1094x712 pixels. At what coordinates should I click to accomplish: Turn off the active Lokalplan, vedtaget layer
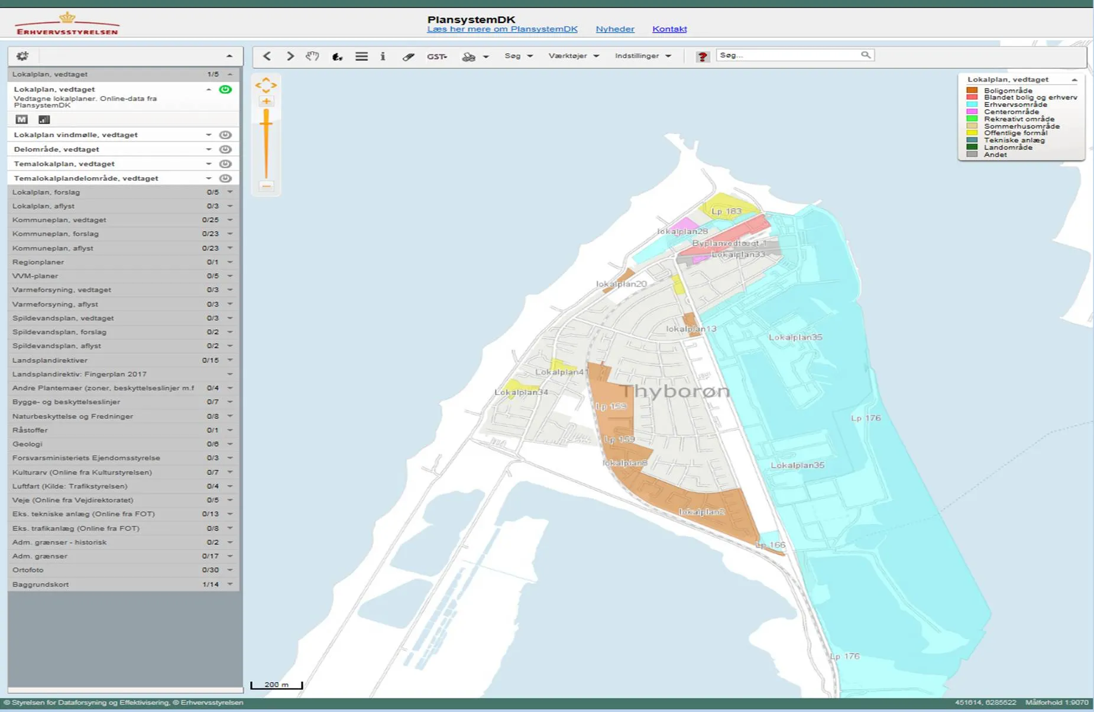225,89
